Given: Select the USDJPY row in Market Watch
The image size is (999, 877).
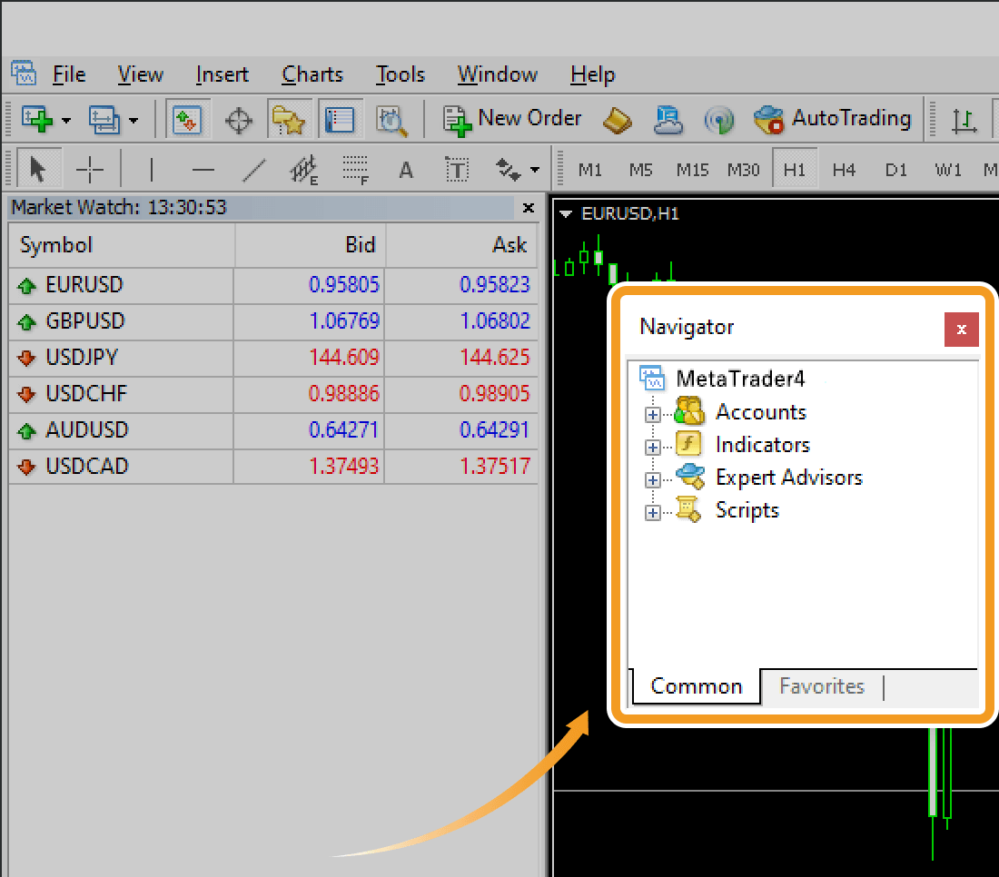Looking at the screenshot, I should (x=82, y=358).
